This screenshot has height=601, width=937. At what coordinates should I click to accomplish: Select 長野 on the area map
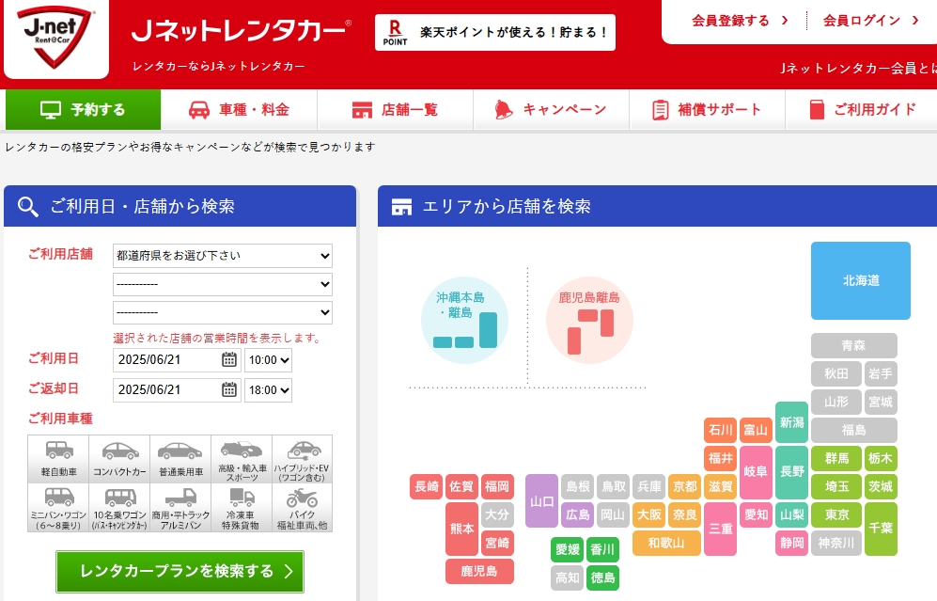click(x=791, y=472)
